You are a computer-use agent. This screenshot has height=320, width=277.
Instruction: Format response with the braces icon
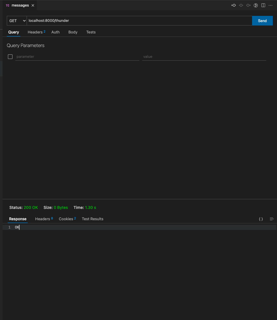point(261,219)
